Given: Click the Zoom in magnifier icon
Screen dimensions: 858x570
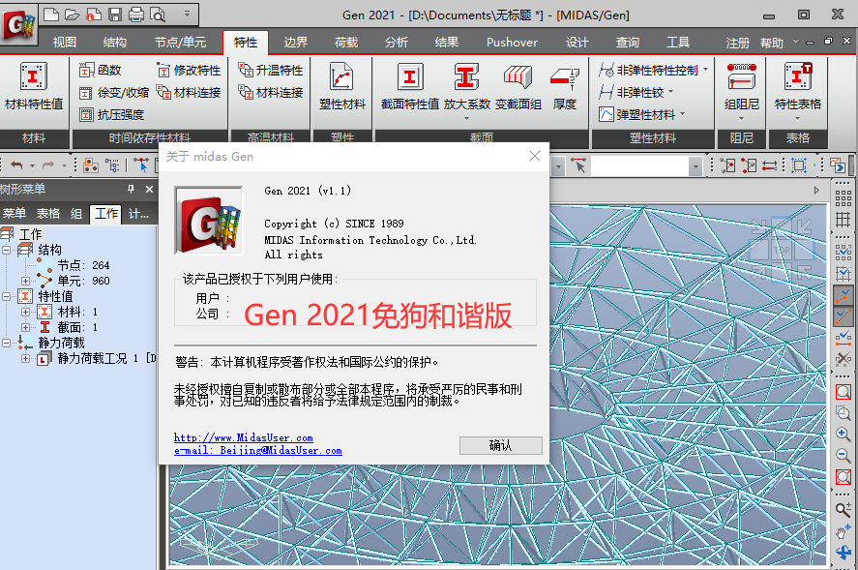Looking at the screenshot, I should click(x=843, y=435).
